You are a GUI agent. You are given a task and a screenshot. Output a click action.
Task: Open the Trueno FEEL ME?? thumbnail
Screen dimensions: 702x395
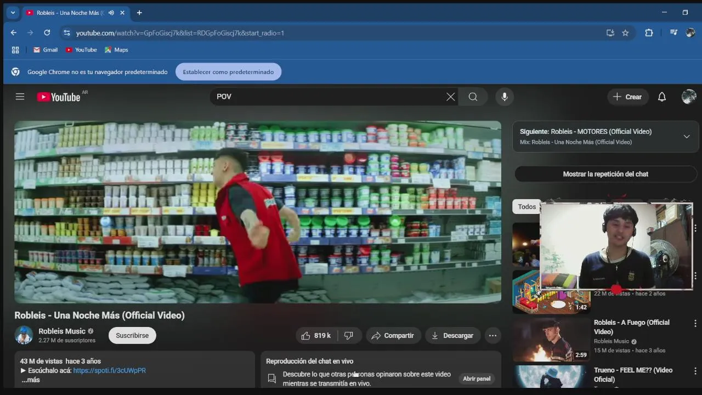[551, 376]
